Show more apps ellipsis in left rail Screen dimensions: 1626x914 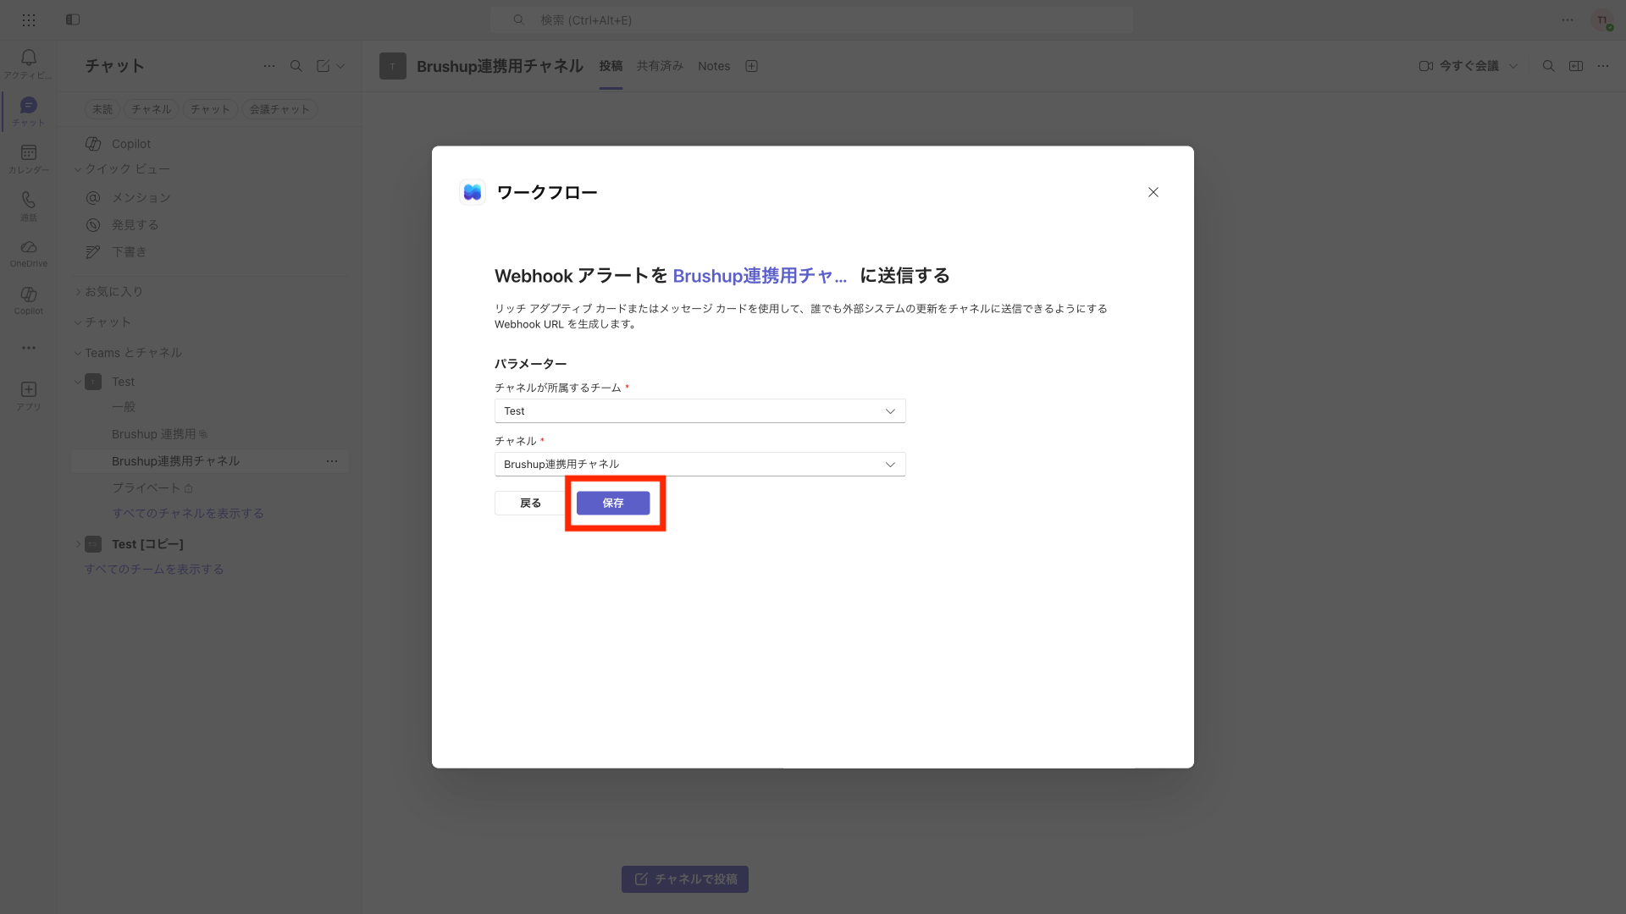29,348
